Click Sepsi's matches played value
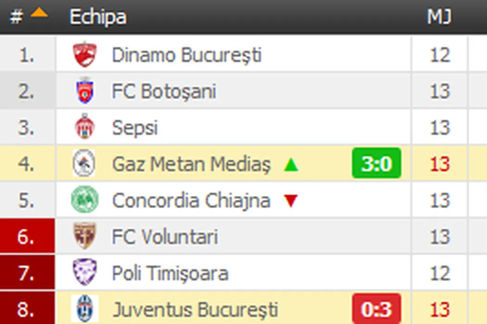Image resolution: width=487 pixels, height=324 pixels. 439,127
